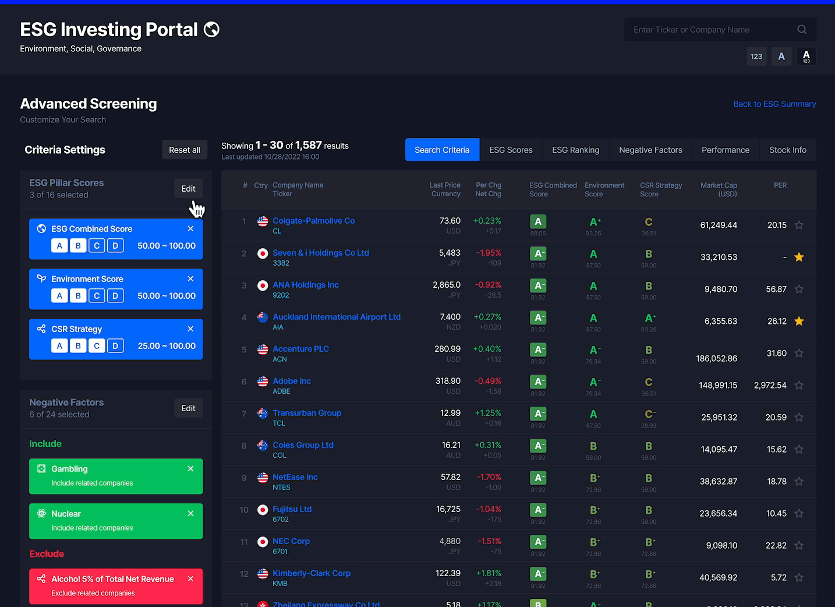835x607 pixels.
Task: Sort by PER column header
Action: tap(780, 185)
